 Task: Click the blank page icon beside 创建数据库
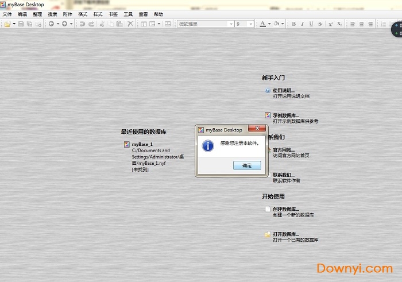click(x=268, y=209)
